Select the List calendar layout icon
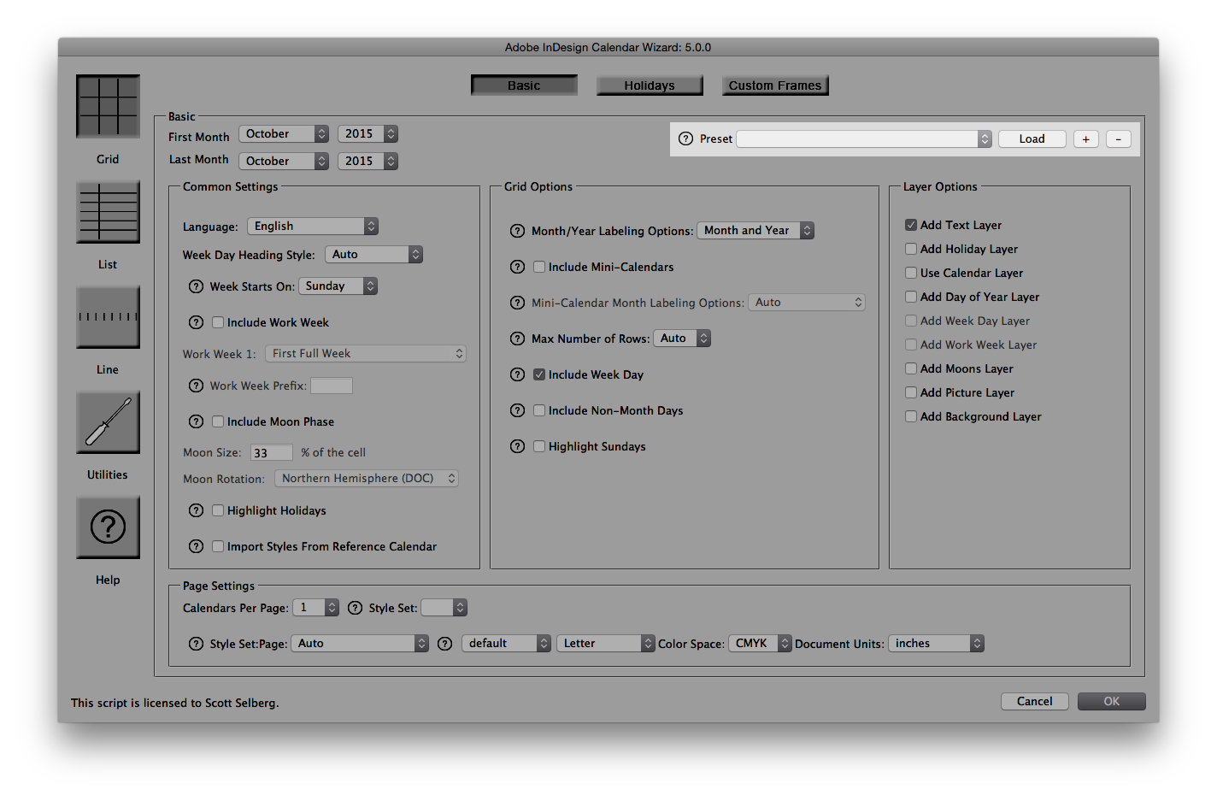The image size is (1217, 801). click(x=108, y=212)
